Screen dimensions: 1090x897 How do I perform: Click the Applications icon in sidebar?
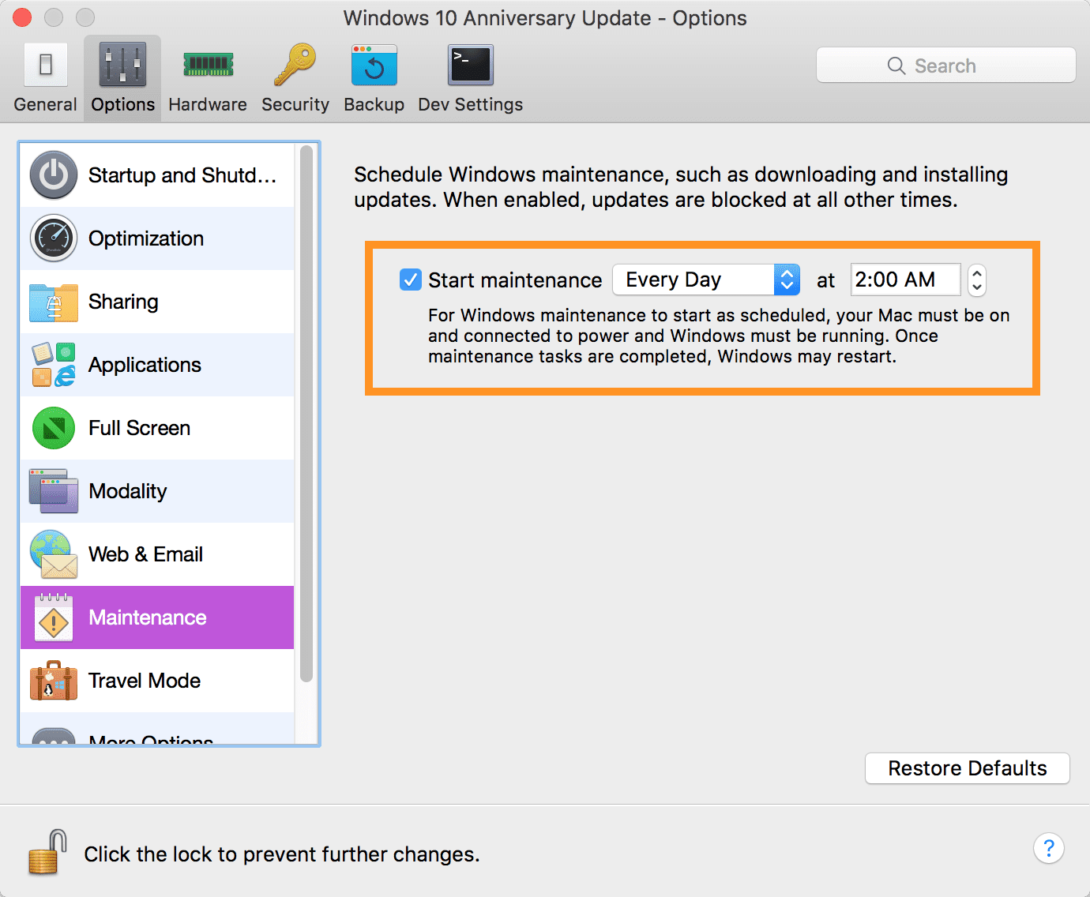(x=54, y=365)
